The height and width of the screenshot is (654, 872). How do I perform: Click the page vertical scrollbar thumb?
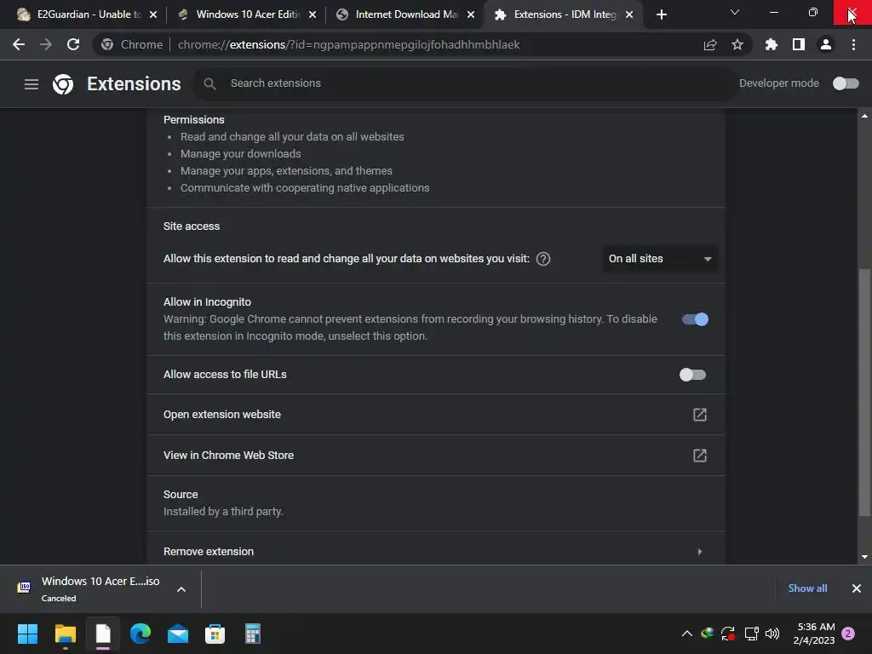[864, 393]
